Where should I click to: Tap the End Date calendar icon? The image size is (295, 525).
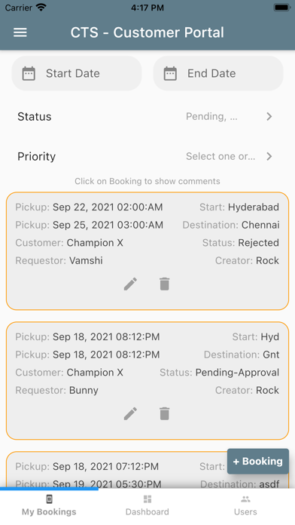point(170,73)
